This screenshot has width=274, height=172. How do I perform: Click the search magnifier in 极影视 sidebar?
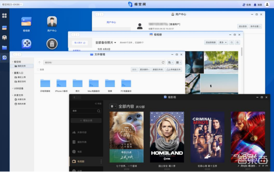[x=99, y=111]
